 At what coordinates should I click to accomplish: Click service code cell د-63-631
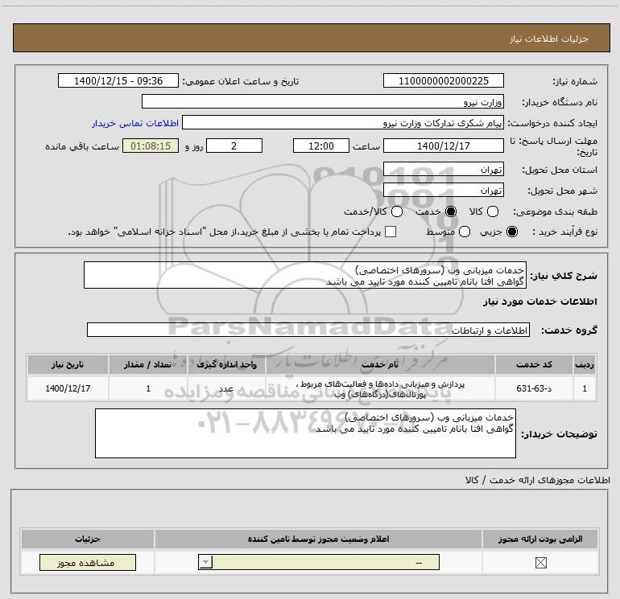(534, 388)
